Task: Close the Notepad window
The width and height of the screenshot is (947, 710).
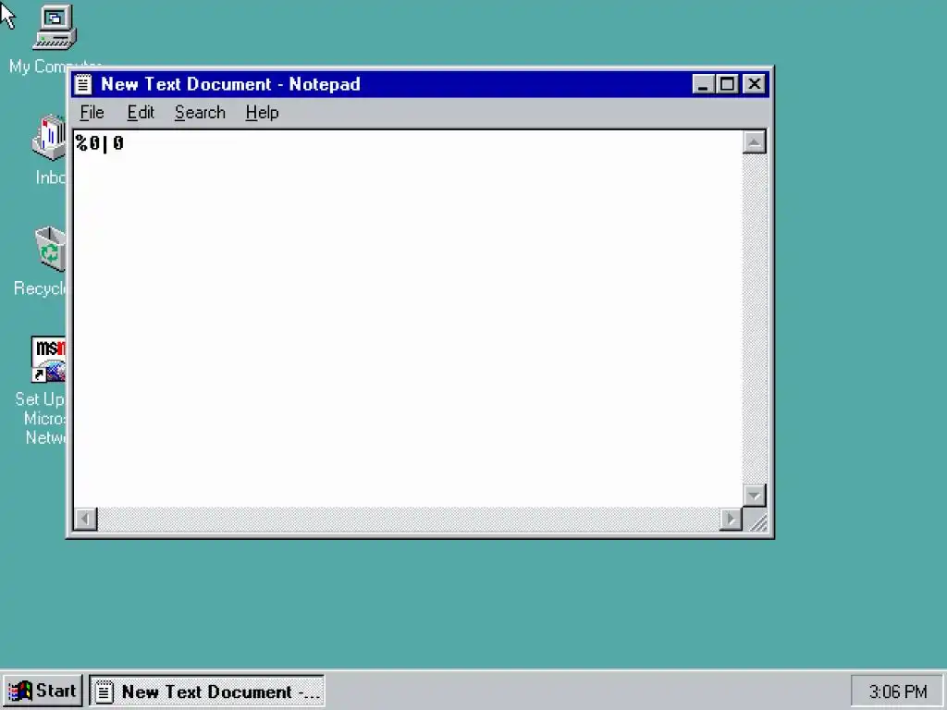Action: [755, 84]
